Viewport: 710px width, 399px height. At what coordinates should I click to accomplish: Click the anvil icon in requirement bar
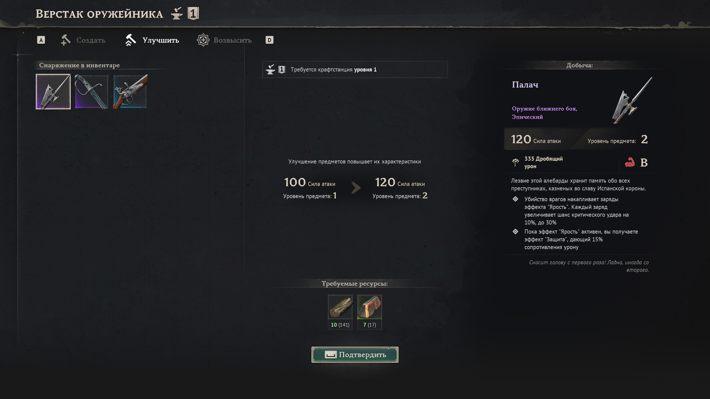coord(270,70)
